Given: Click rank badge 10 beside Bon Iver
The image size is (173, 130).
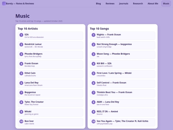Looking at the screenshot, I should point(21,121).
